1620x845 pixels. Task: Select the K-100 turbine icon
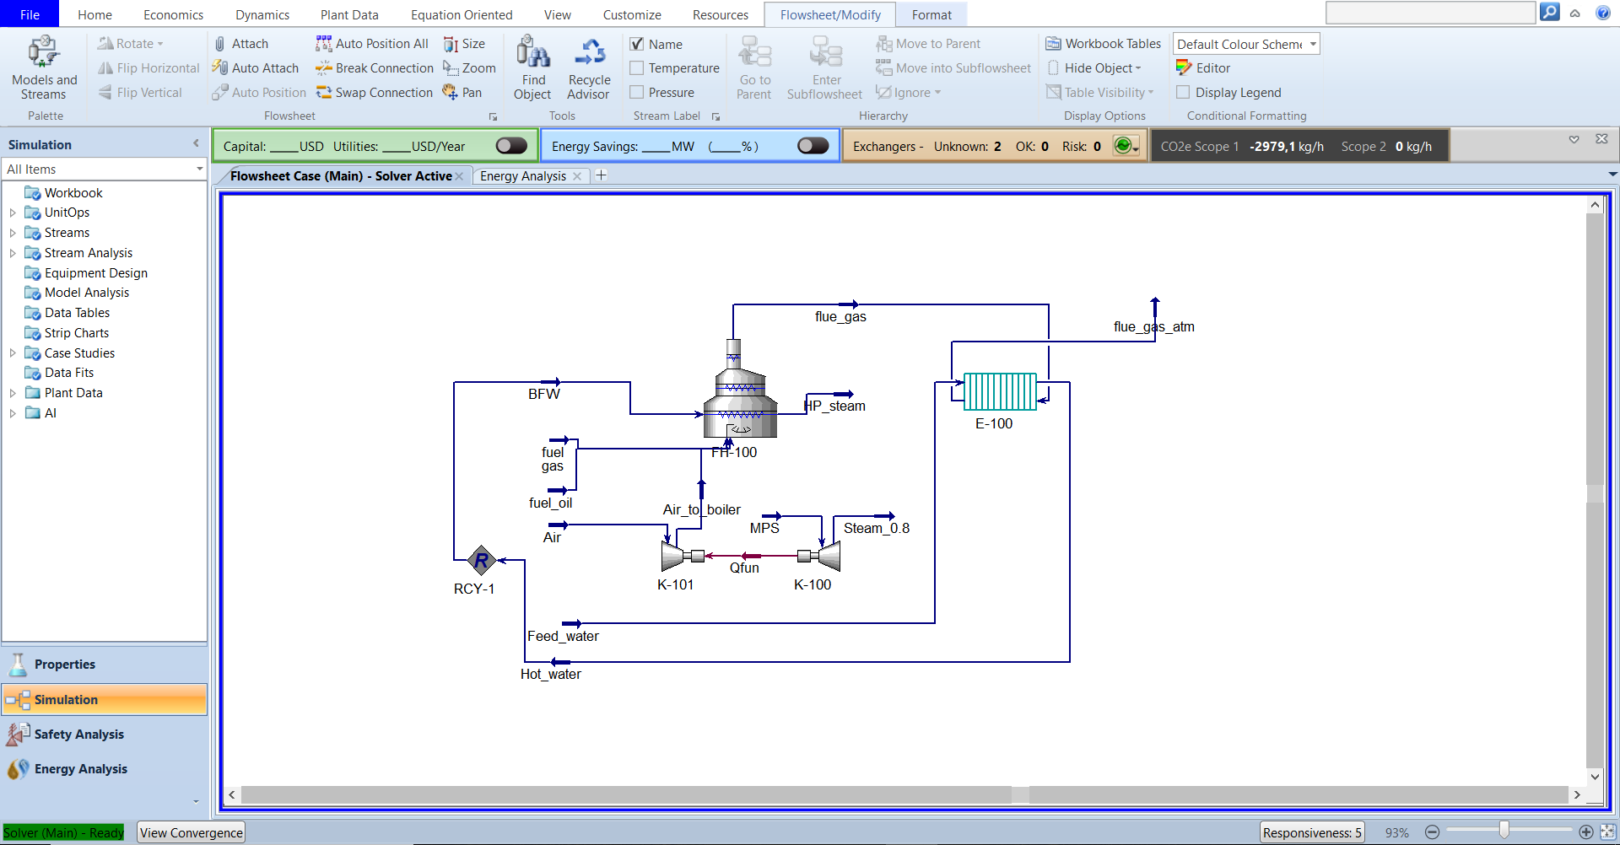[819, 556]
